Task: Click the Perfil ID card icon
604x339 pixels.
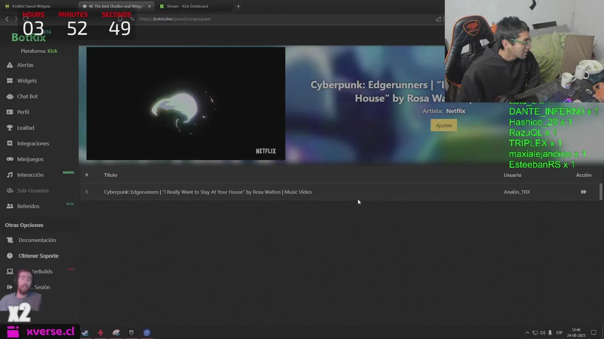Action: click(9, 112)
